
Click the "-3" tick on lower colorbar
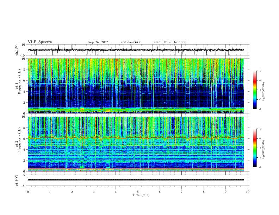tap(260, 129)
